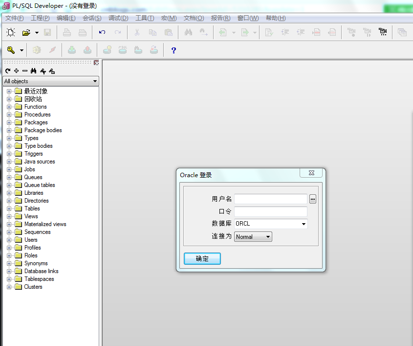Click the minus icon in the browser toolbar
The height and width of the screenshot is (346, 413).
click(25, 70)
